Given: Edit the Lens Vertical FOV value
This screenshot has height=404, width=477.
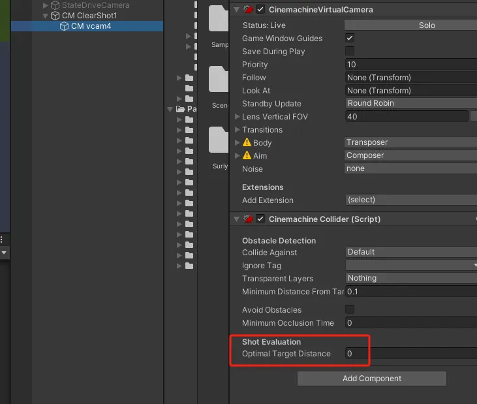Looking at the screenshot, I should pyautogui.click(x=407, y=117).
